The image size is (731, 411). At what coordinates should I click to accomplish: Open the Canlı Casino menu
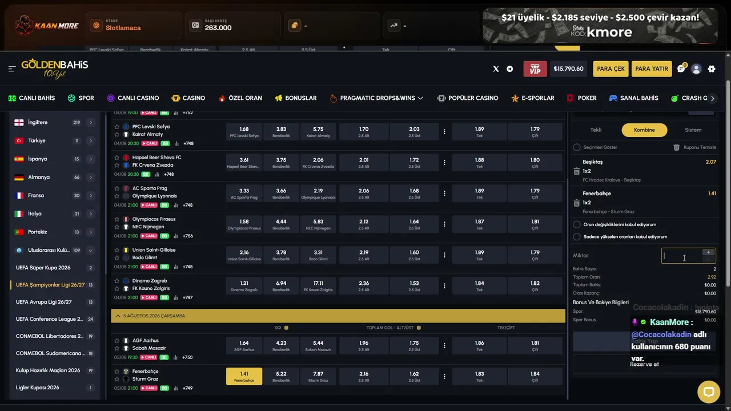point(132,98)
